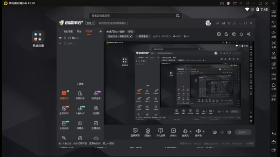Open the 礼物任务 tool
Viewport: 280px width, 157px height.
(64, 125)
